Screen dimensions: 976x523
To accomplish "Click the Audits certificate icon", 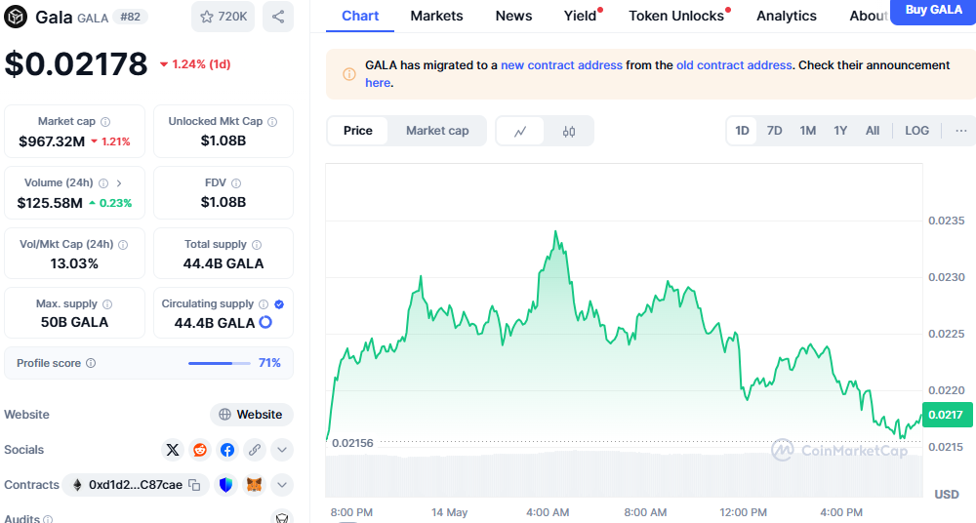I will click(282, 518).
